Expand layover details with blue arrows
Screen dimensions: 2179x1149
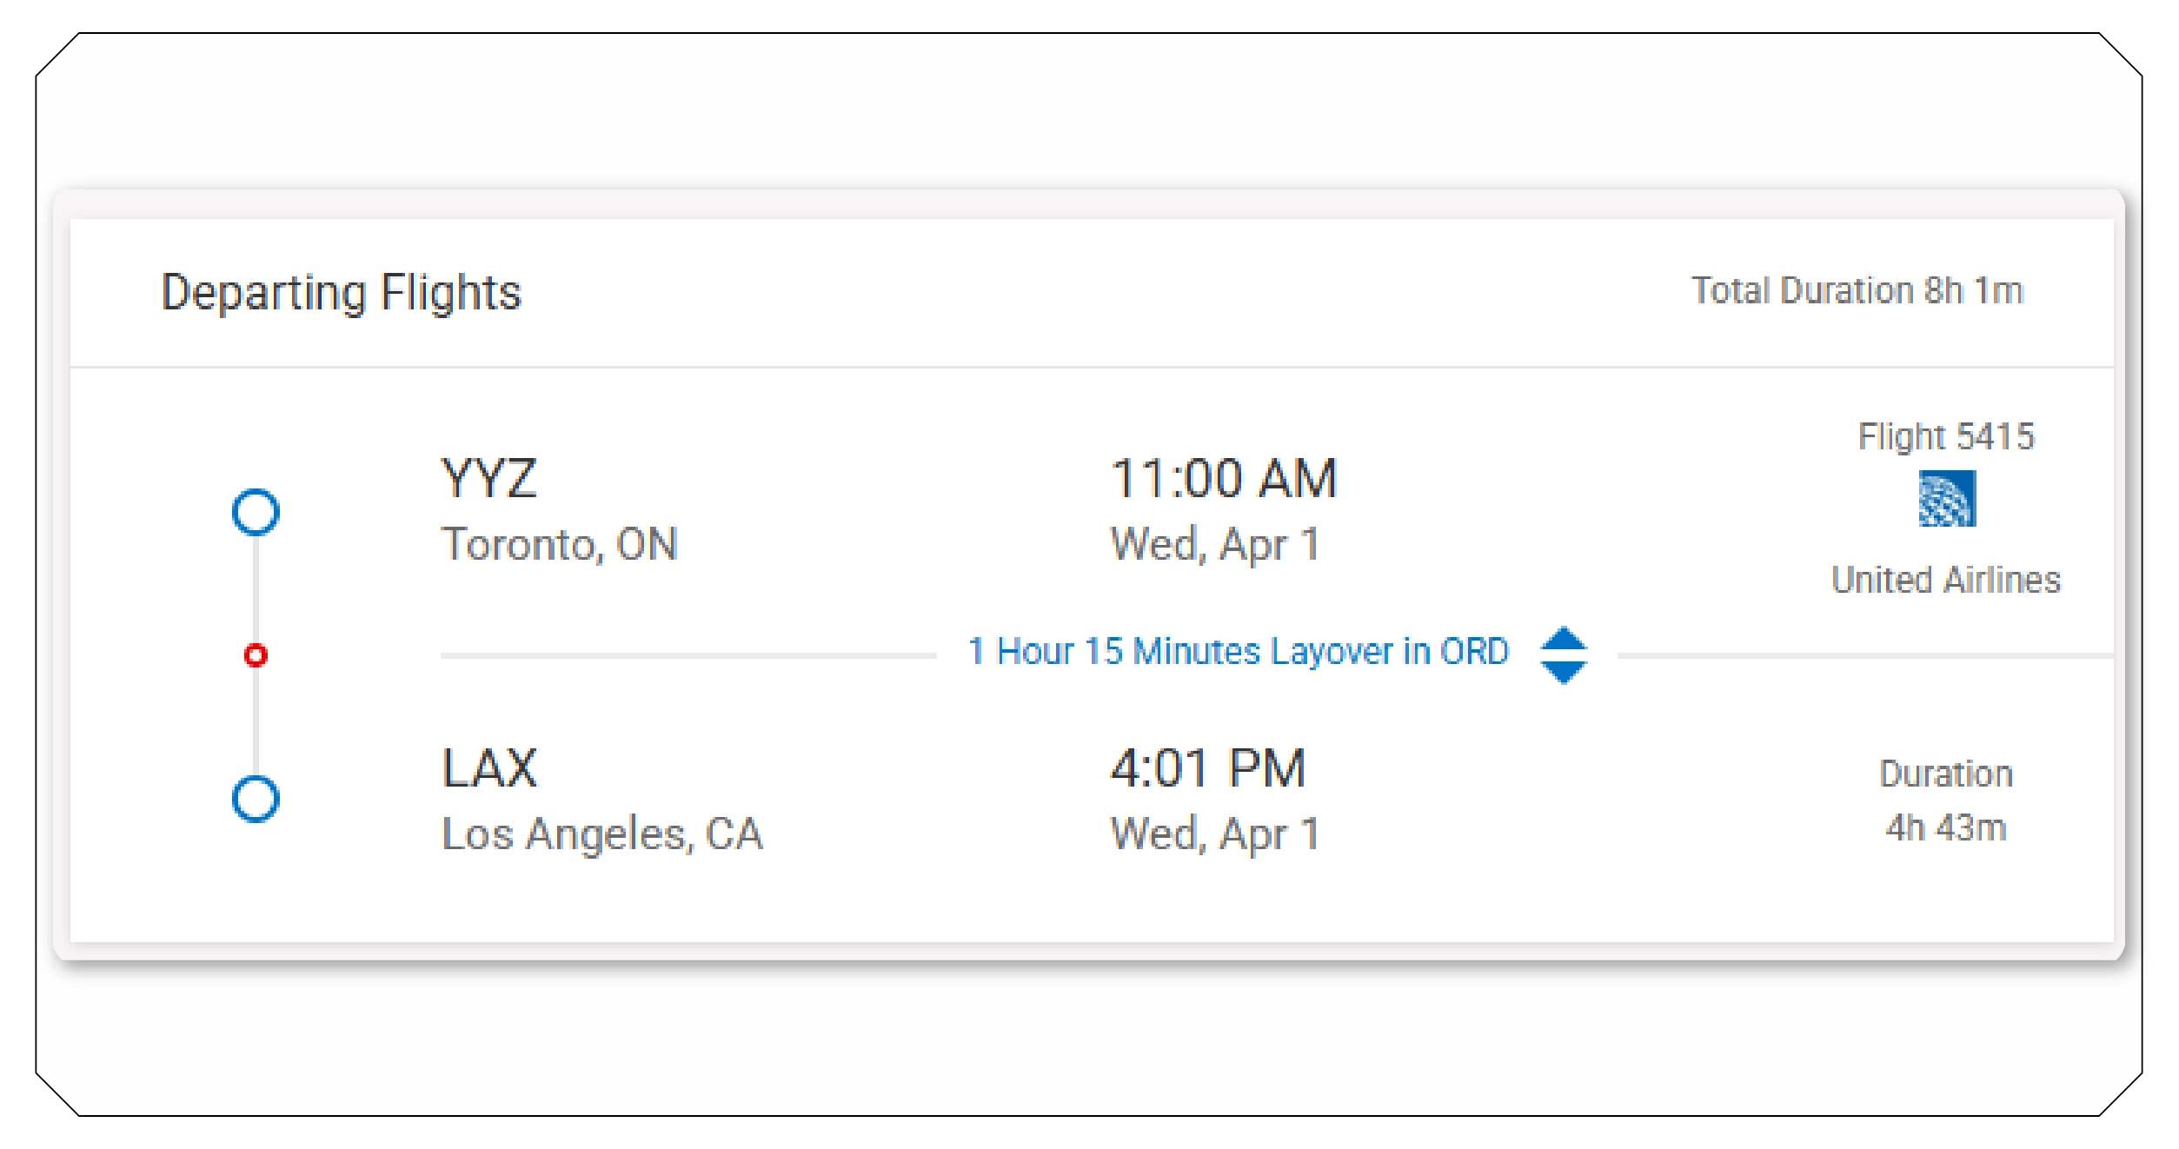pos(1563,654)
